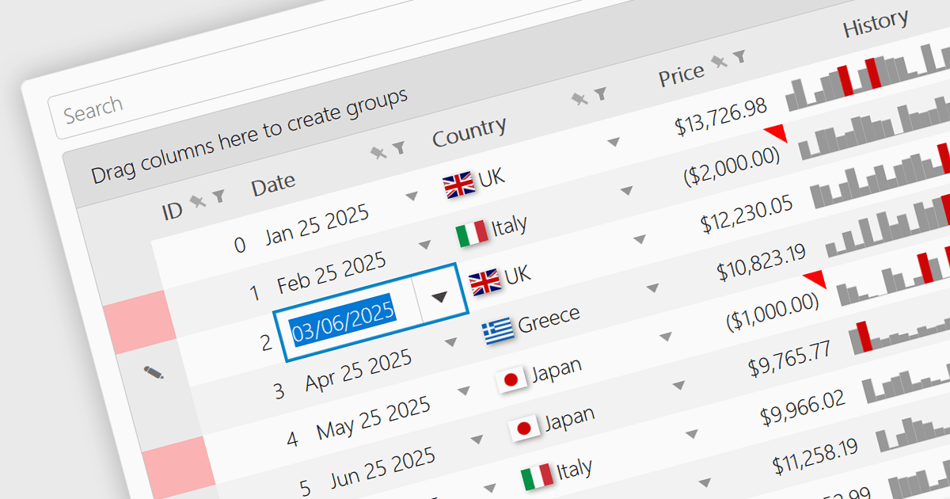Sort by clicking the Price column header
Screen dimensions: 950x499
[682, 74]
